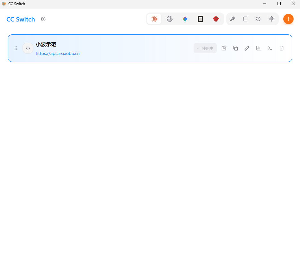This screenshot has height=280, width=300.
Task: Click the trash delete icon on provider card
Action: pyautogui.click(x=282, y=48)
